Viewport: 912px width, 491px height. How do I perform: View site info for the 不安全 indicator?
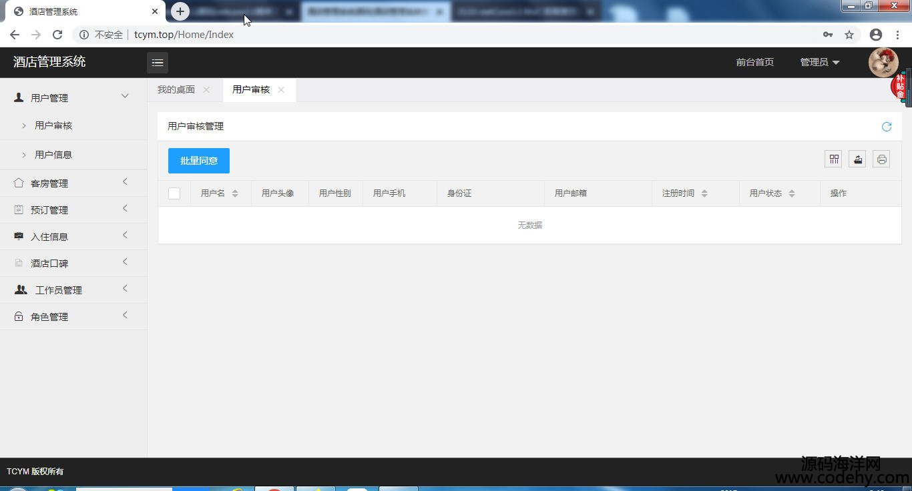pyautogui.click(x=101, y=35)
